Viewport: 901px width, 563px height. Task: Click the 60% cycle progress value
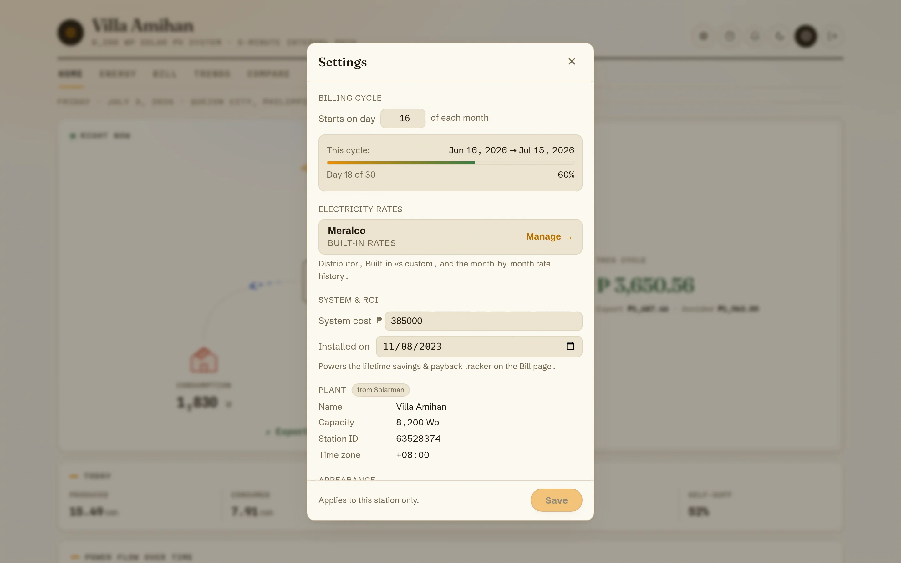566,175
